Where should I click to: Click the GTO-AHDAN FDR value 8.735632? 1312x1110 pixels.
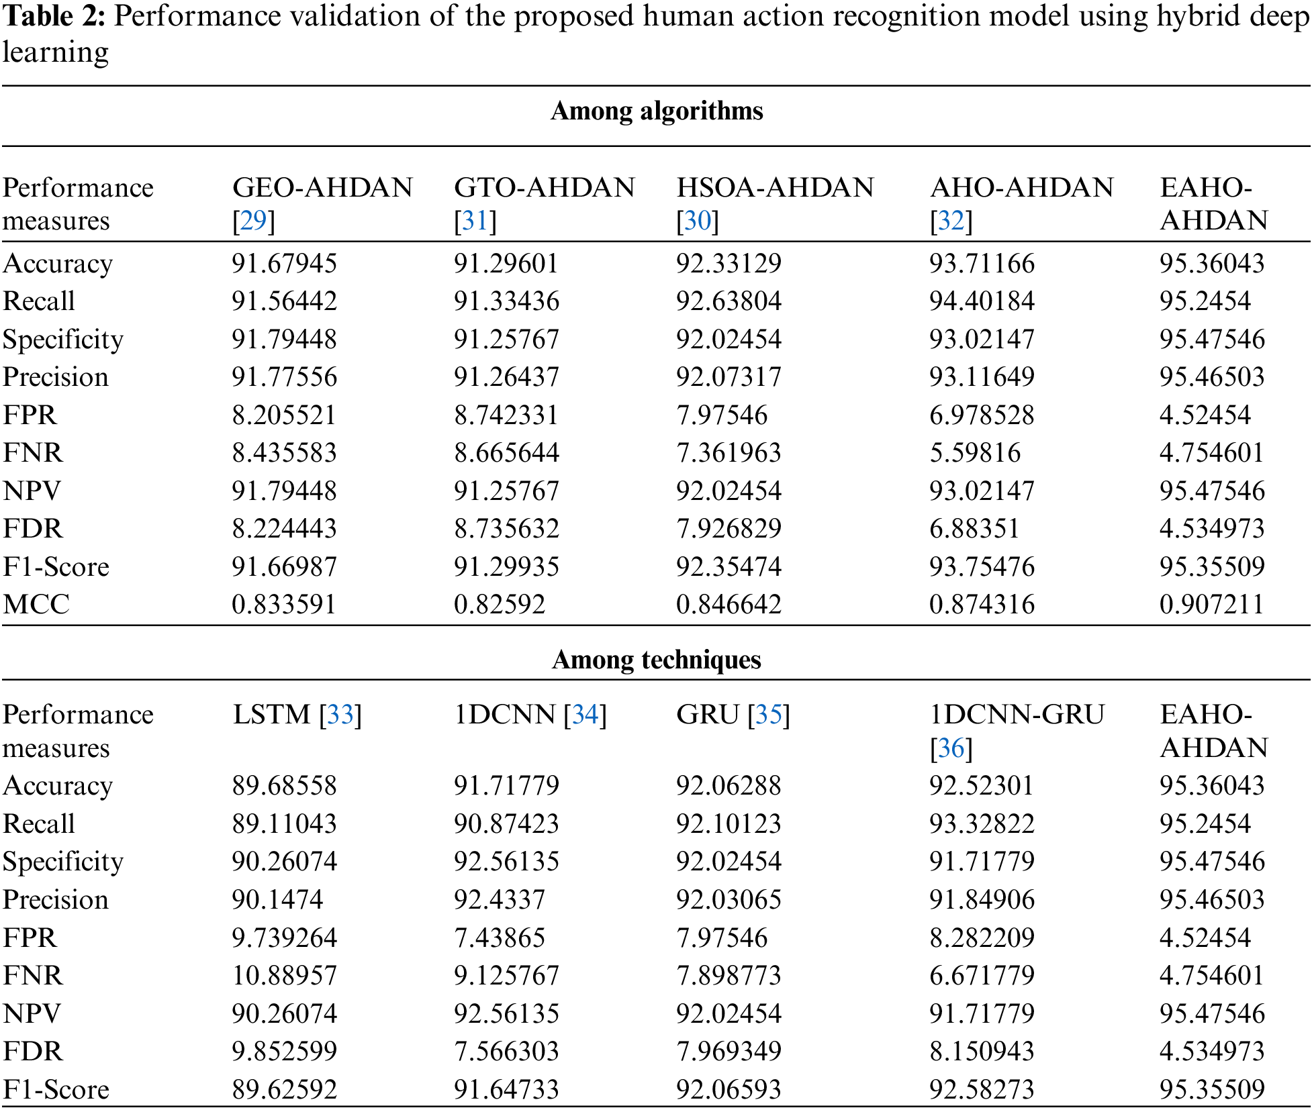point(506,529)
